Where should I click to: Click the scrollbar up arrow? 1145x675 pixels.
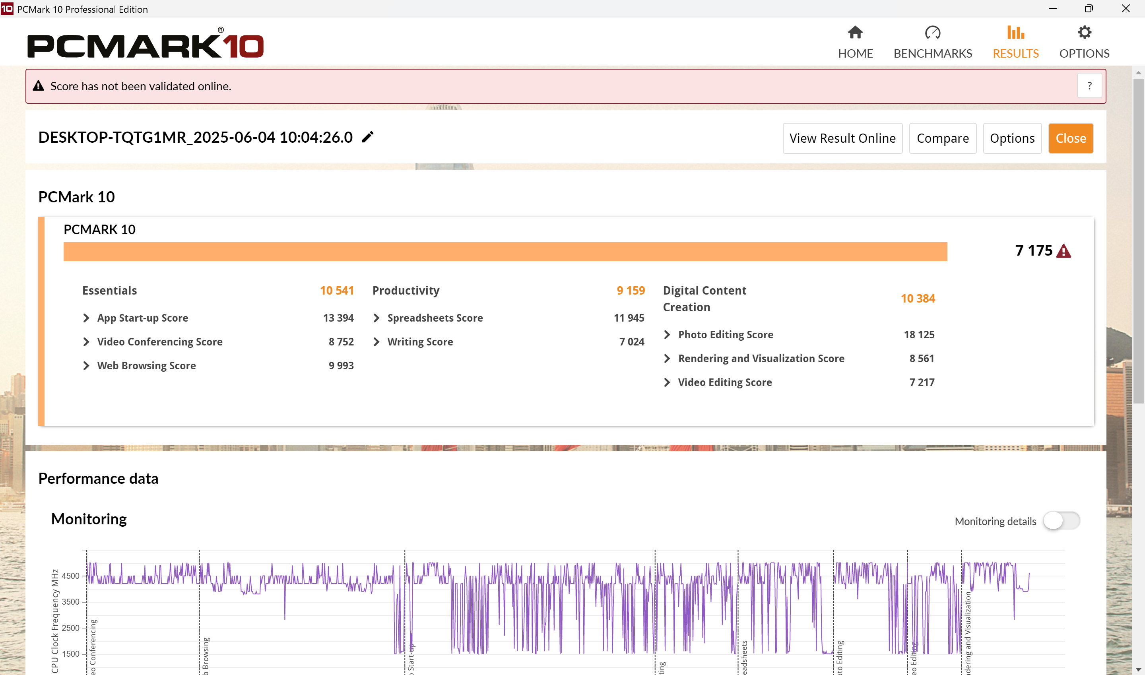1138,73
